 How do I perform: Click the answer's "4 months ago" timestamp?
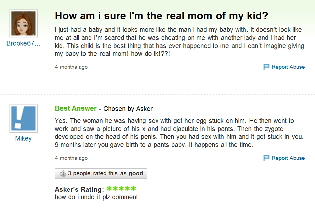[x=71, y=158]
